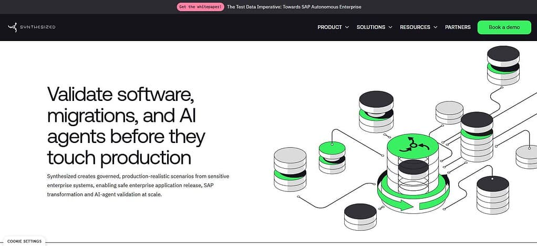Expand the chevron beside SOLUTIONS
The width and height of the screenshot is (537, 246).
pyautogui.click(x=390, y=27)
